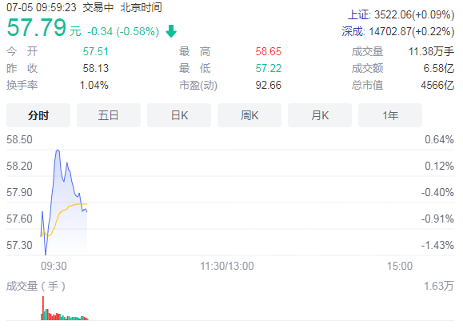Screen dimensions: 463x329
Task: Switch to the 月K monthly tab
Action: coord(320,115)
